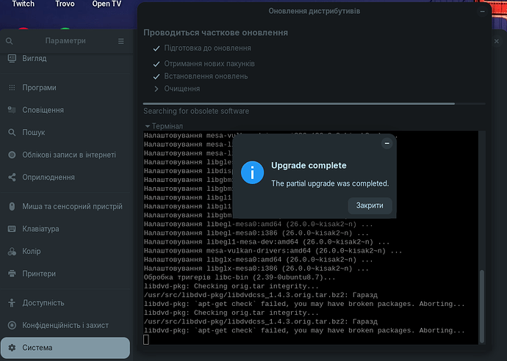Select Принтери in the sidebar
The height and width of the screenshot is (361, 507).
coord(40,274)
